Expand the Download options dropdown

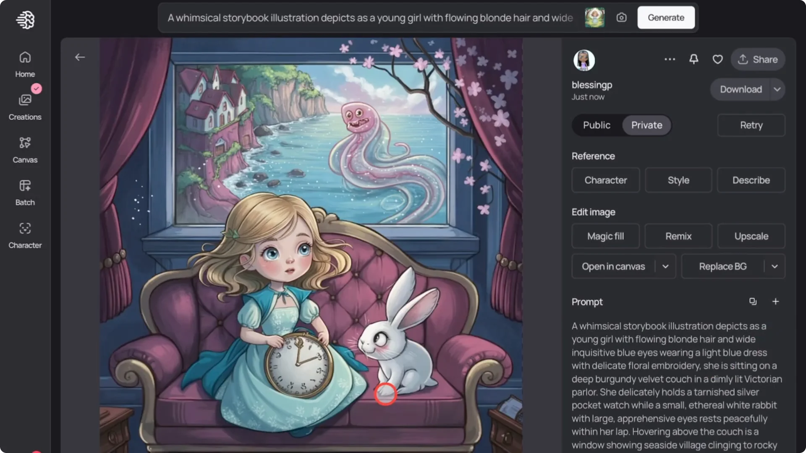tap(777, 89)
